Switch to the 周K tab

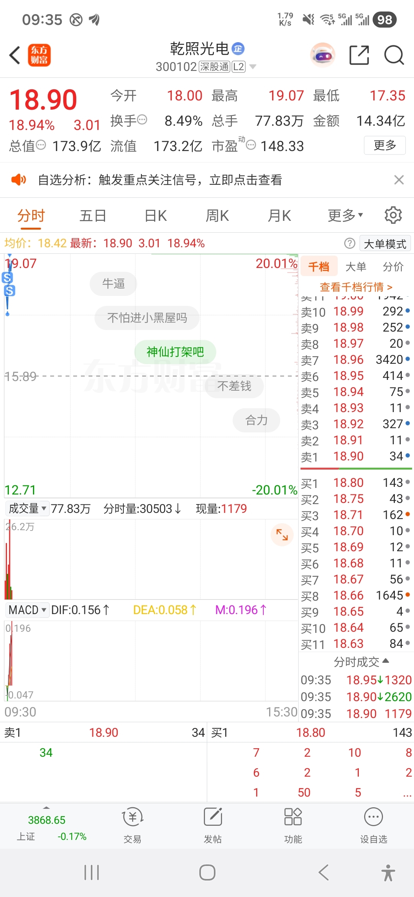(217, 215)
